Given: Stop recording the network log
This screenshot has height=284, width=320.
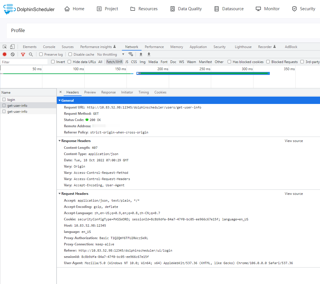Looking at the screenshot, I should click(x=4, y=54).
